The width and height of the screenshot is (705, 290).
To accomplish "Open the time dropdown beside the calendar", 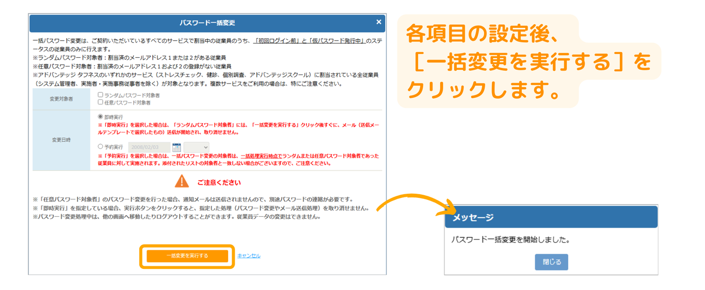I will [196, 147].
